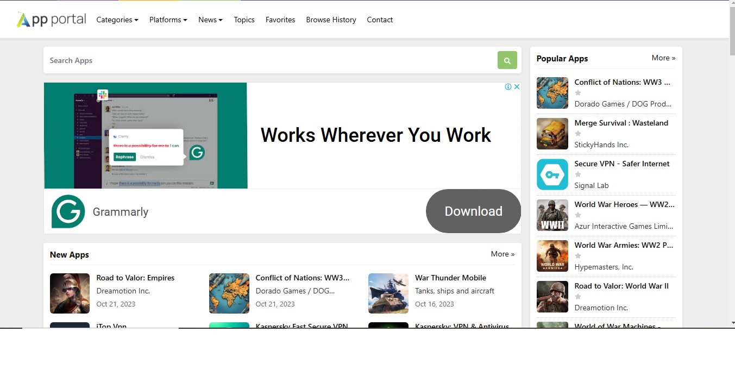Image resolution: width=735 pixels, height=388 pixels.
Task: Open Road to Valor: Empires title link
Action: [x=135, y=278]
